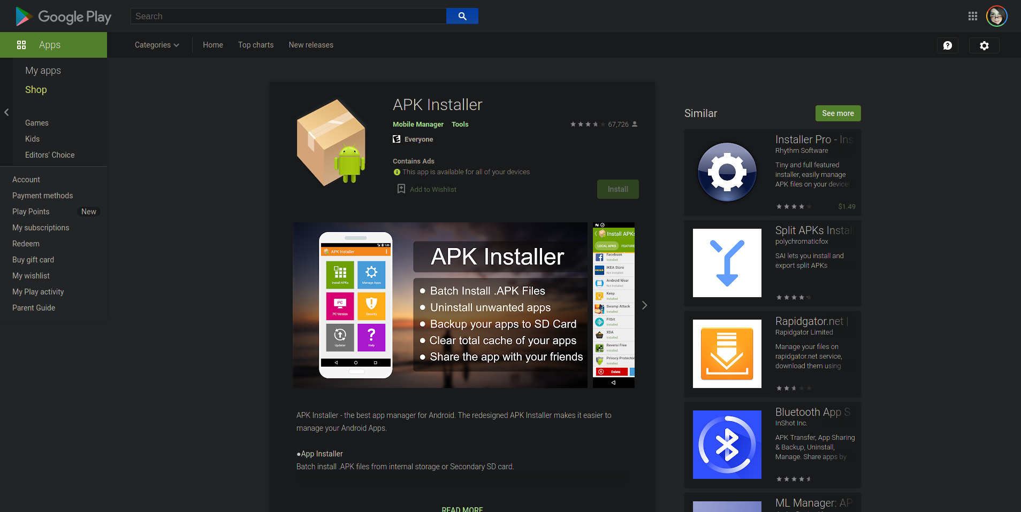
Task: Collapse the sidebar with the left arrow
Action: (6, 112)
